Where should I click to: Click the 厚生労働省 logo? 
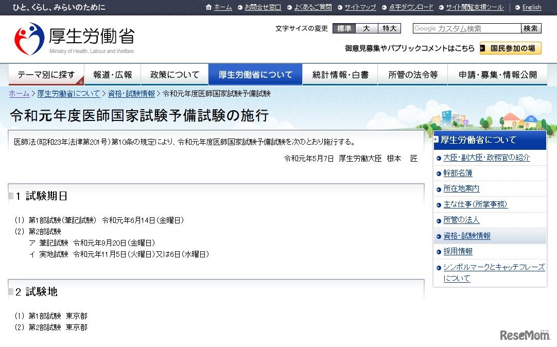(x=74, y=39)
